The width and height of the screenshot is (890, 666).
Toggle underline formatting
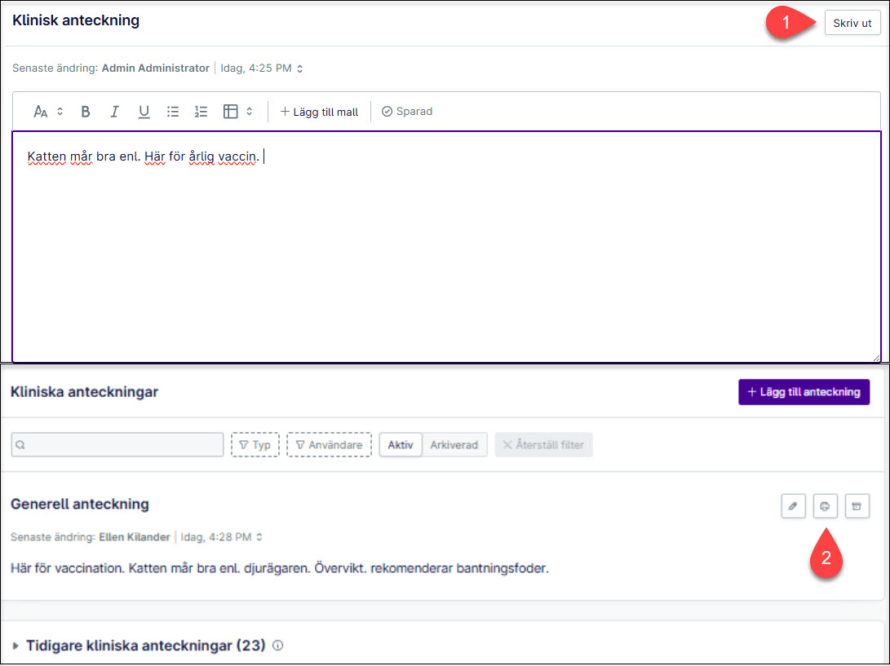tap(144, 112)
